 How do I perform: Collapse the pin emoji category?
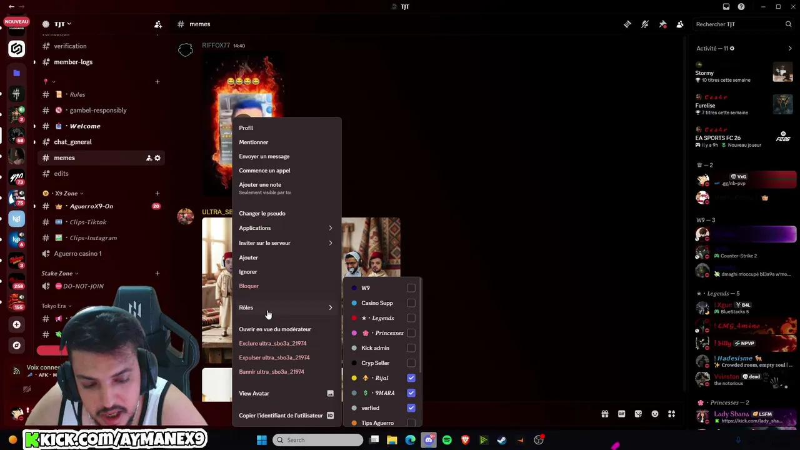click(49, 82)
